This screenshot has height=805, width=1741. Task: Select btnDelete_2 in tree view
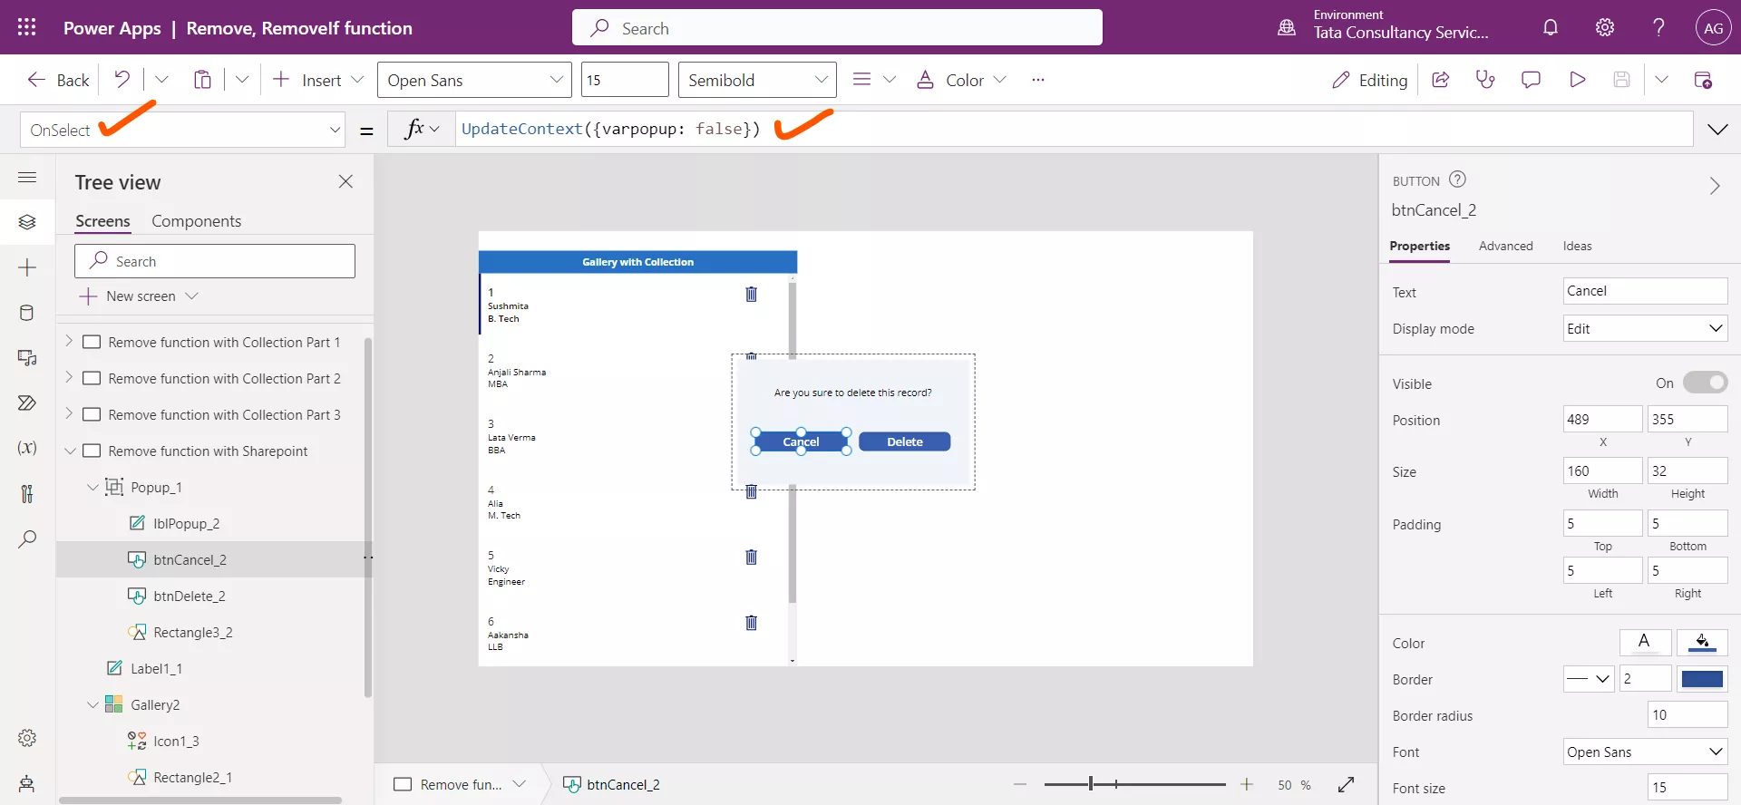coord(189,596)
